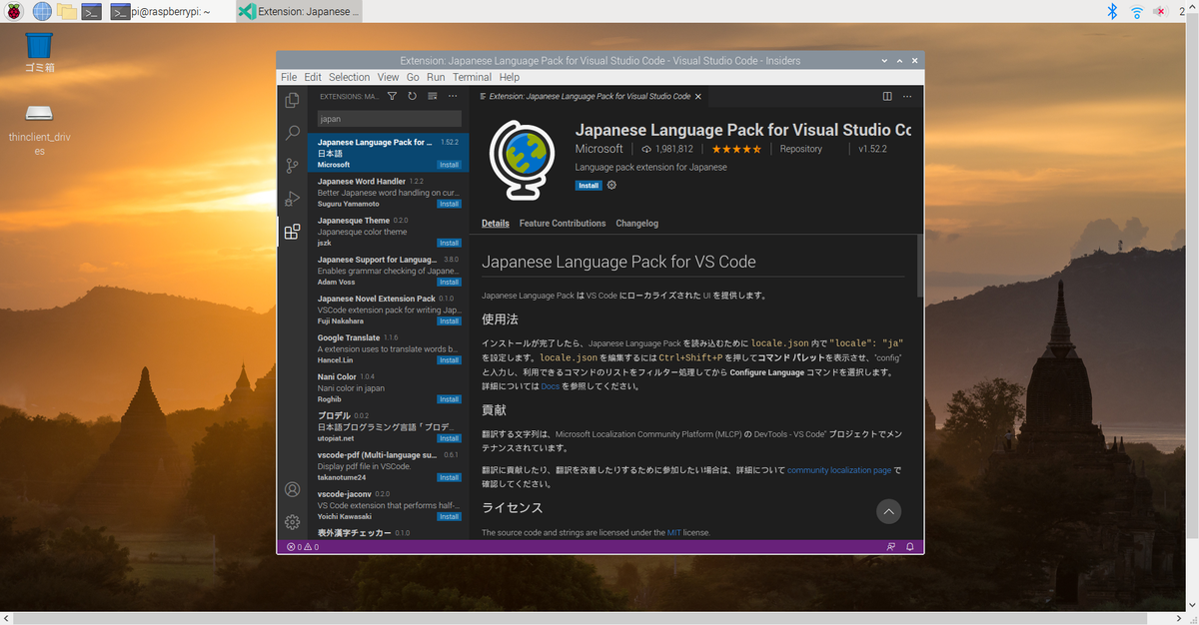Open the Go menu
Screen dimensions: 1199x625
click(413, 77)
